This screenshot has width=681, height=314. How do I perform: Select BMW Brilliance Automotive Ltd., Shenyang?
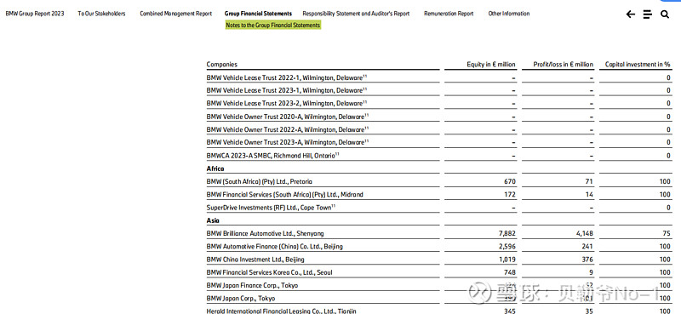point(265,234)
